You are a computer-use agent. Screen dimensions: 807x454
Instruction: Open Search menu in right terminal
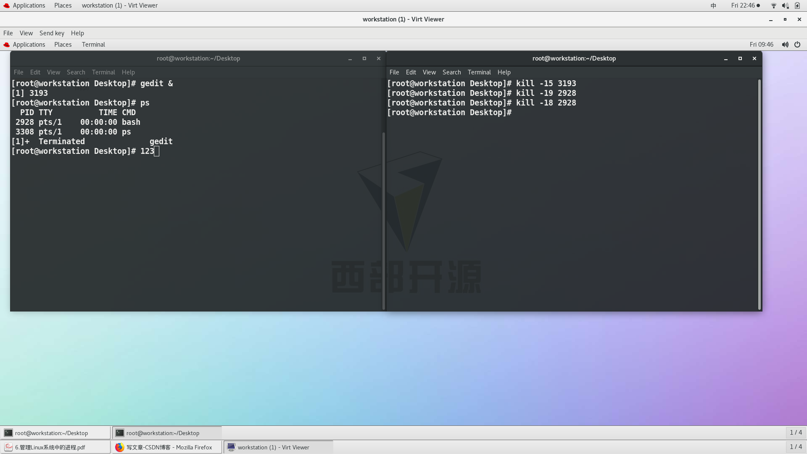[451, 72]
